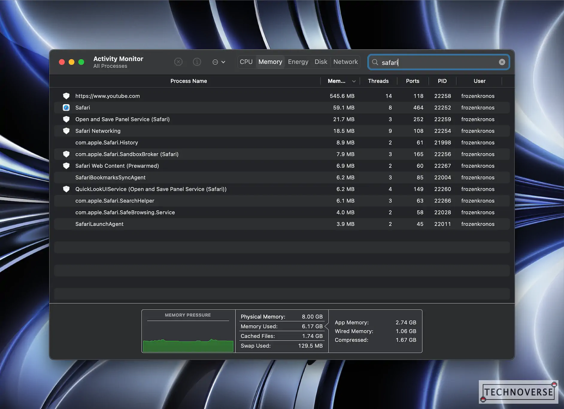
Task: Click ports value 464
Action: click(x=418, y=107)
